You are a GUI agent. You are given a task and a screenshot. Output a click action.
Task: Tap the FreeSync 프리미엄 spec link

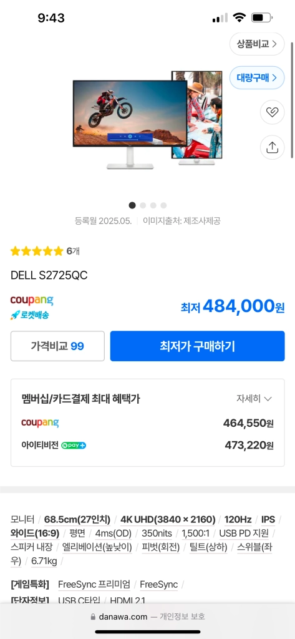click(x=94, y=584)
